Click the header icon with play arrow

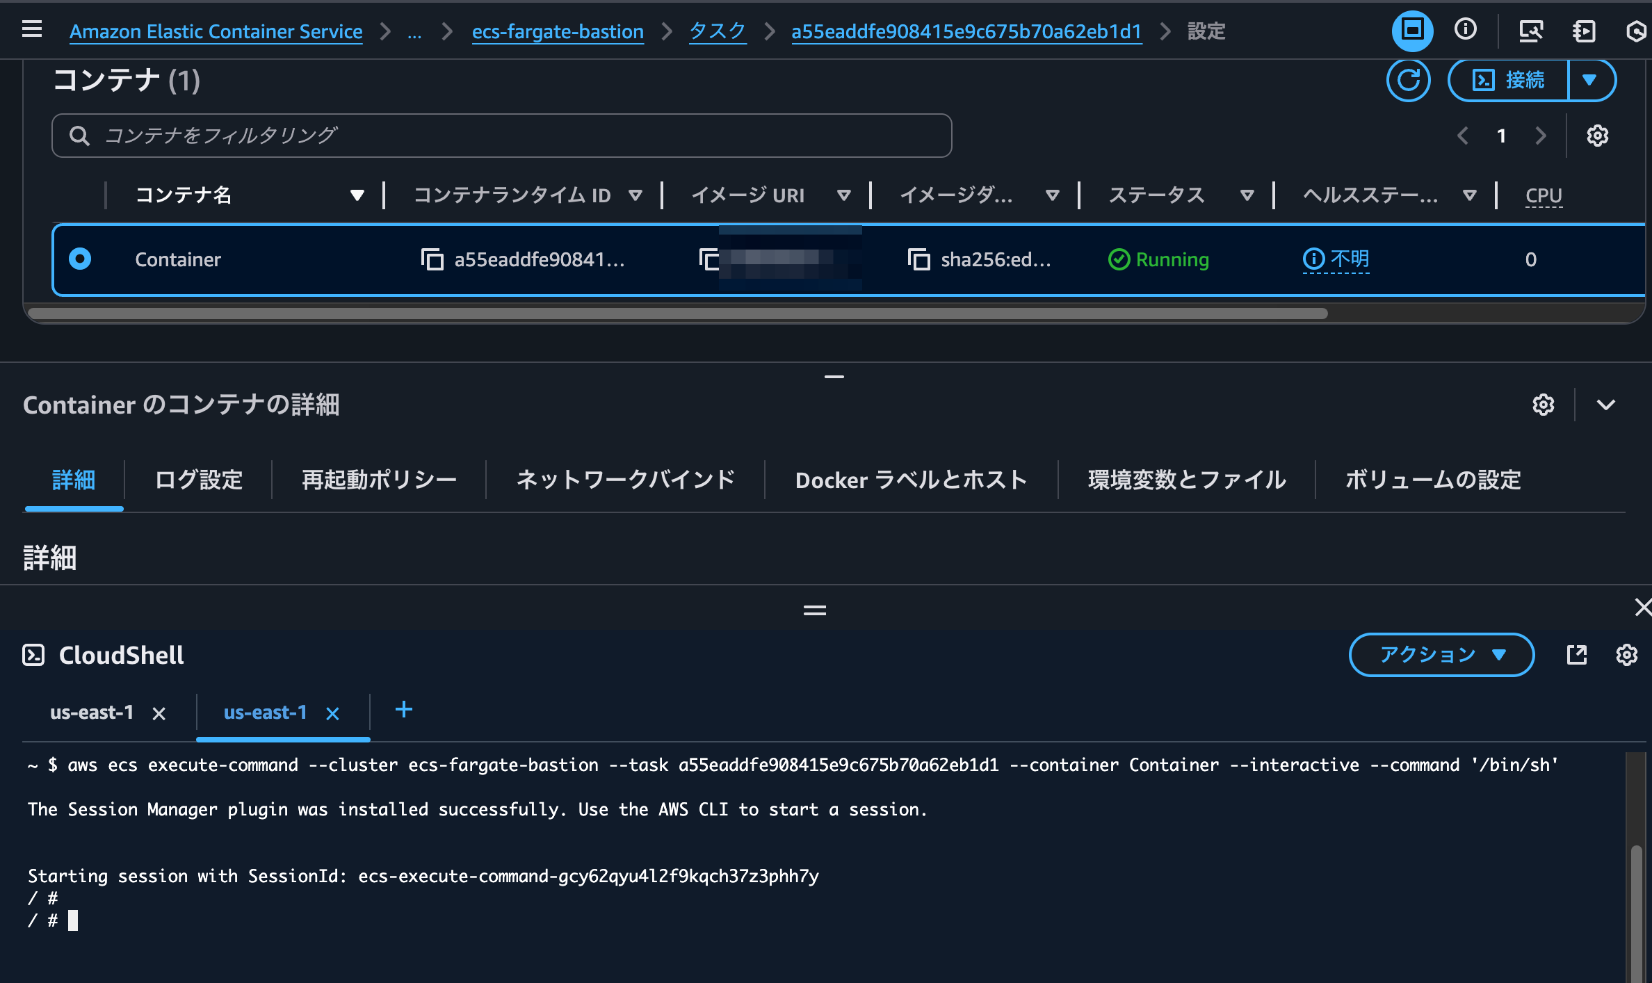pyautogui.click(x=1584, y=31)
